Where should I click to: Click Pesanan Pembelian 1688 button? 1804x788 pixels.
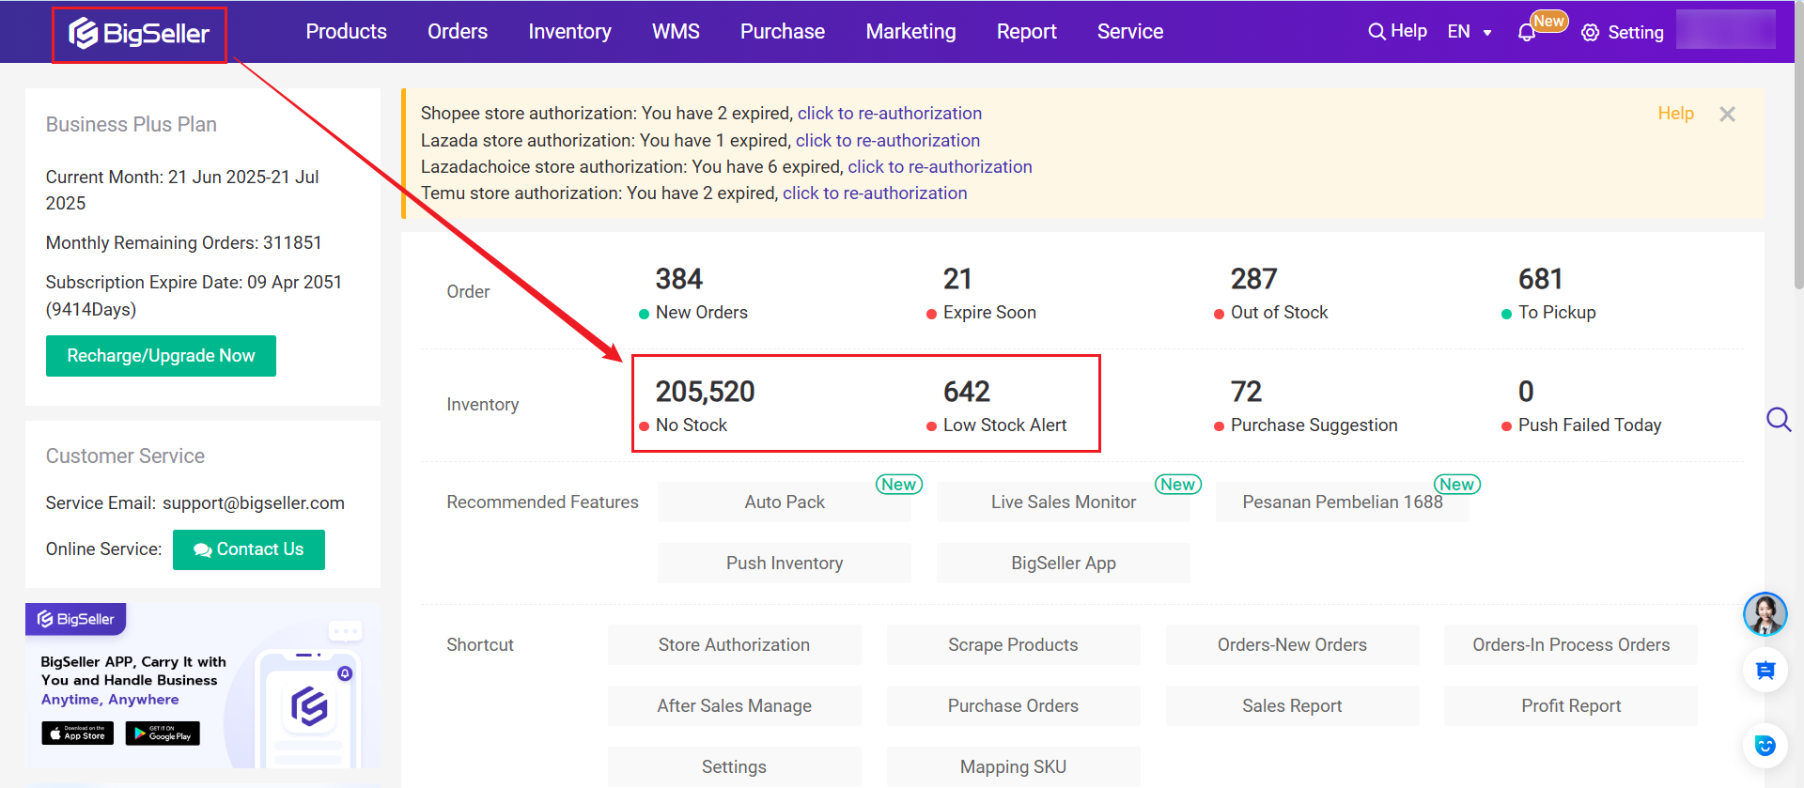[x=1343, y=502]
